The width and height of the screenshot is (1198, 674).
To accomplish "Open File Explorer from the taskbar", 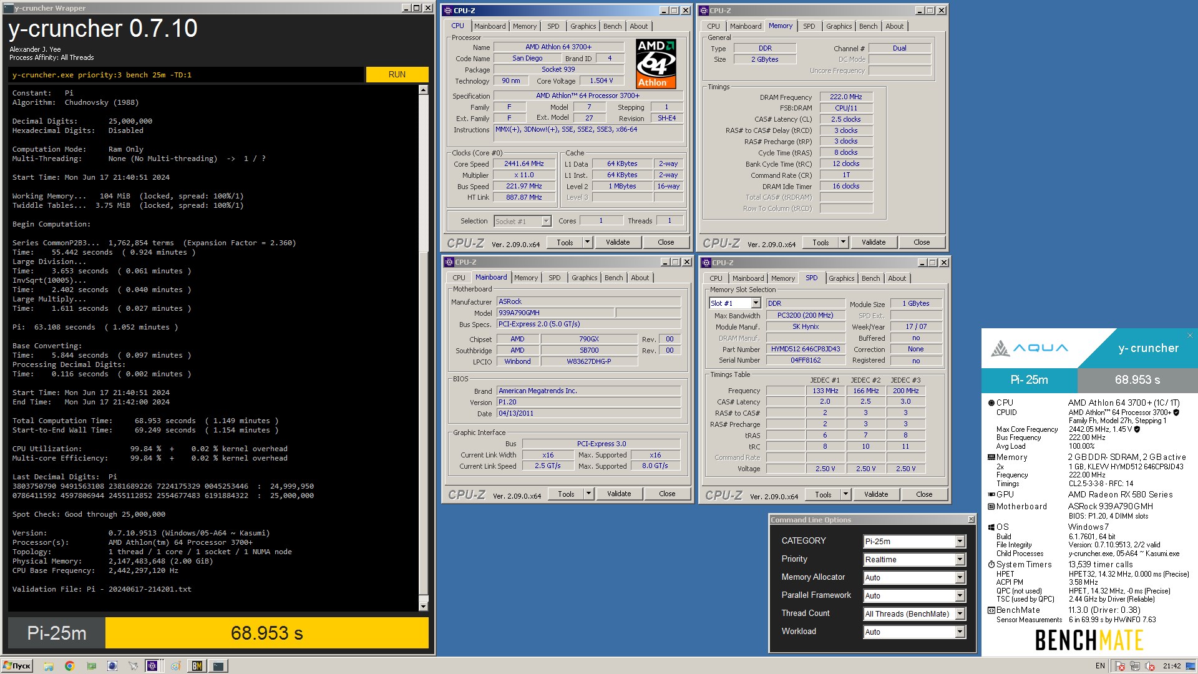I will coord(49,666).
